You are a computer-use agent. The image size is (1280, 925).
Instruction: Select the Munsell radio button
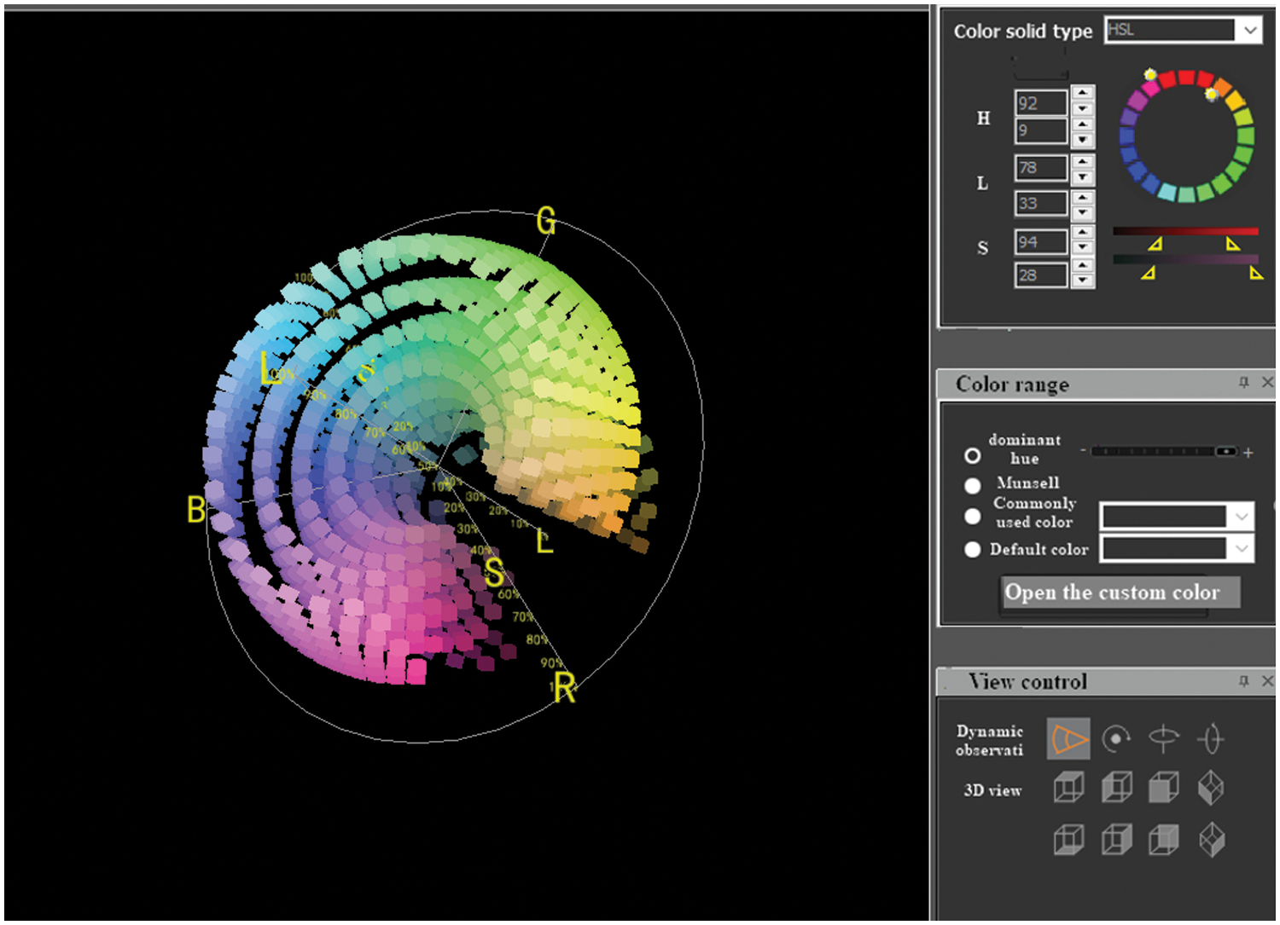tap(972, 486)
